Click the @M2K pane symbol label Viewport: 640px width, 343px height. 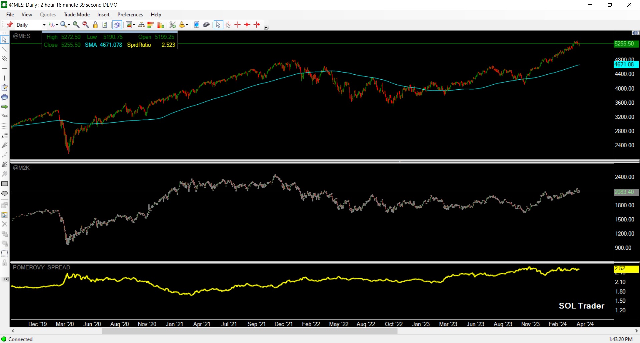tap(21, 168)
